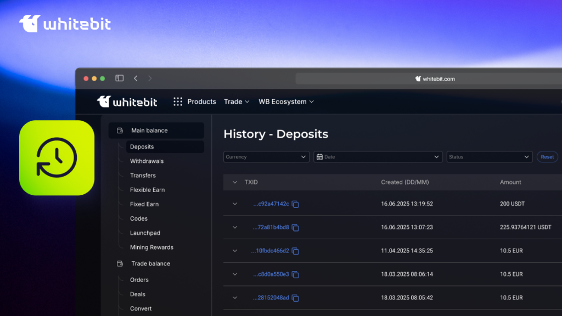The height and width of the screenshot is (316, 562).
Task: Open Launchpad history
Action: [145, 233]
